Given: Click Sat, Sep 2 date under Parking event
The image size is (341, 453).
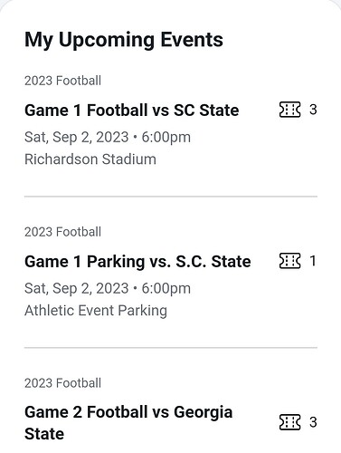Looking at the screenshot, I should pos(77,288).
